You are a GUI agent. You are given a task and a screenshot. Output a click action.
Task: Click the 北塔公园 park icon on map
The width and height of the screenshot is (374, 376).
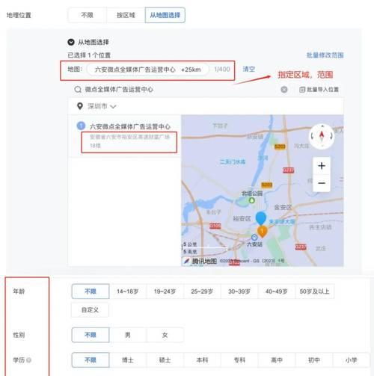(252, 200)
